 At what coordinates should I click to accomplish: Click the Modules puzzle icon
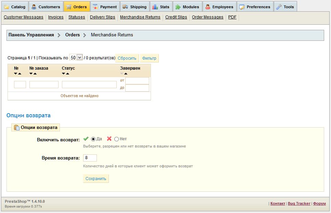(178, 7)
